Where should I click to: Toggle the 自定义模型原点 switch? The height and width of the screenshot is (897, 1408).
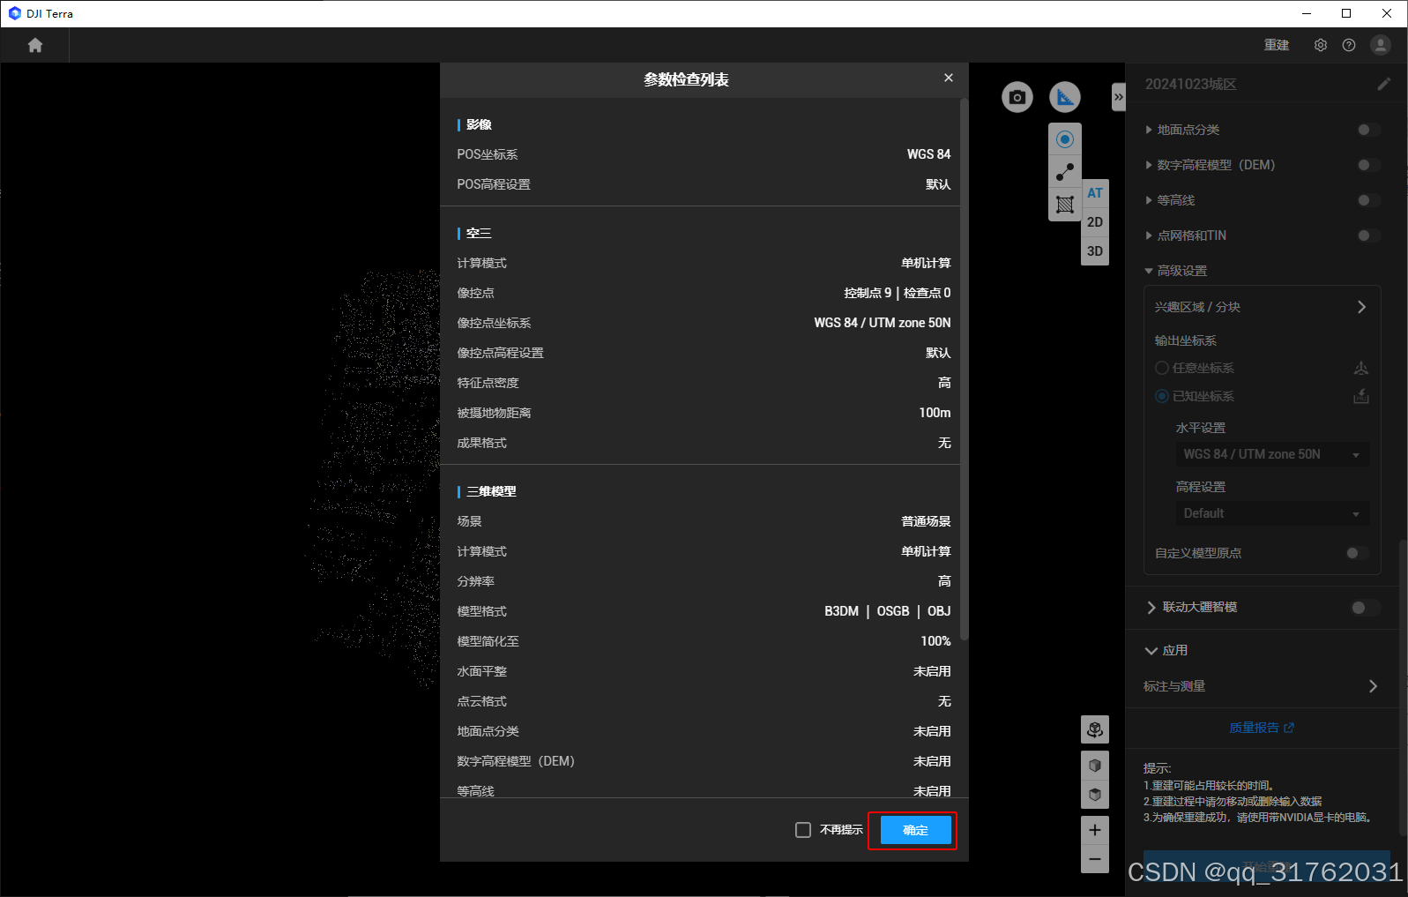[x=1358, y=553]
